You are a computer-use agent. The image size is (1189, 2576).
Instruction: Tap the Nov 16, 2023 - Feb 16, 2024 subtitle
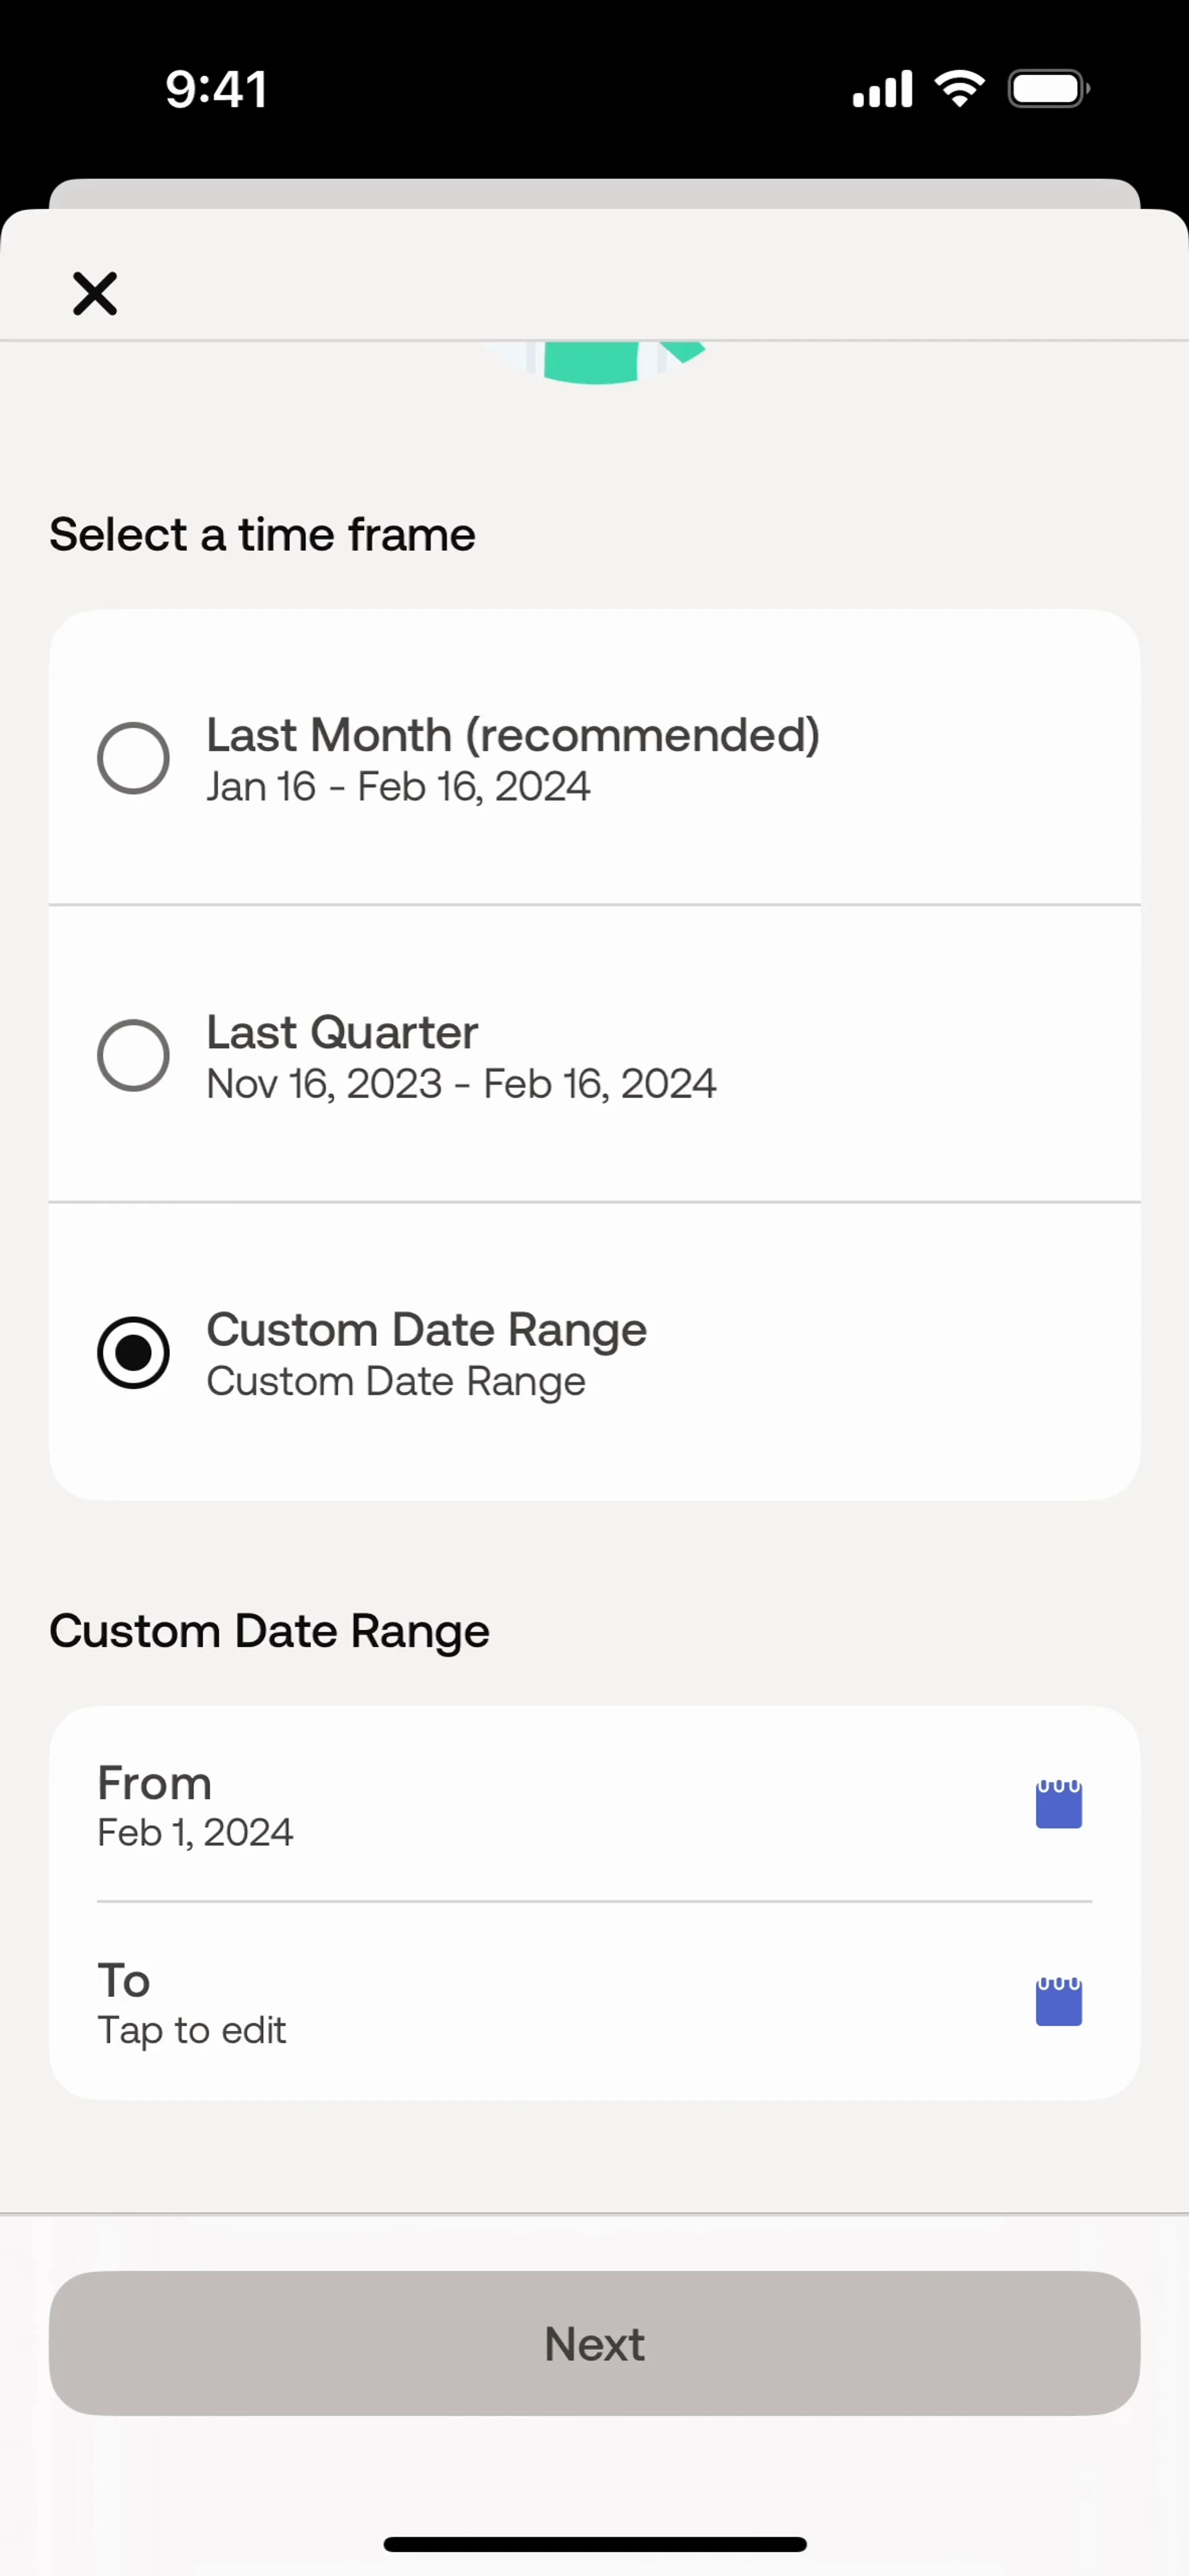[x=461, y=1084]
